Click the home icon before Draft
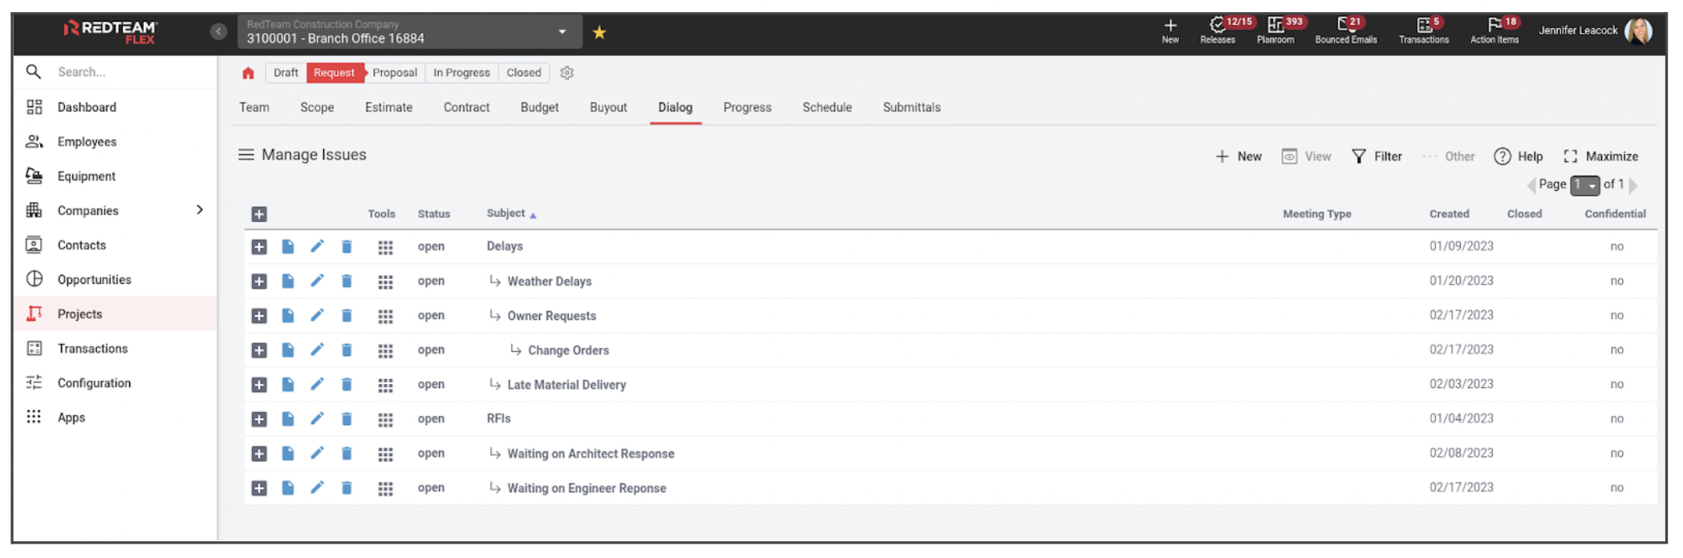 pyautogui.click(x=248, y=73)
